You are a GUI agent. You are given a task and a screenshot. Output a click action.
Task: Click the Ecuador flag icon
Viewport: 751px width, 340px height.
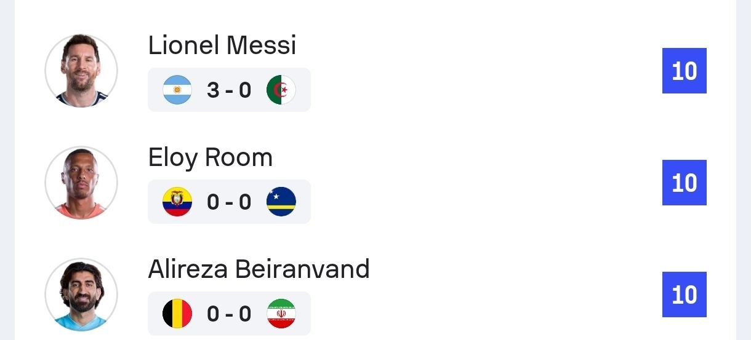177,202
